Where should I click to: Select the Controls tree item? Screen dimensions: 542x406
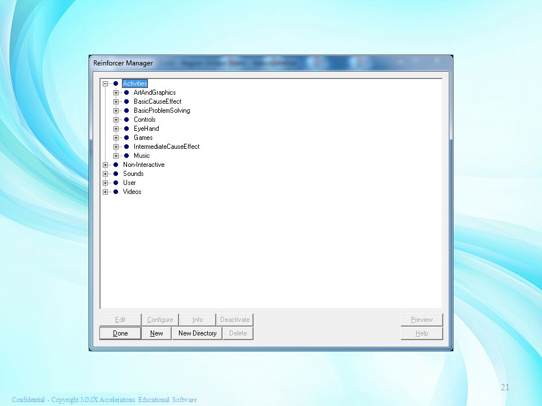click(x=145, y=120)
